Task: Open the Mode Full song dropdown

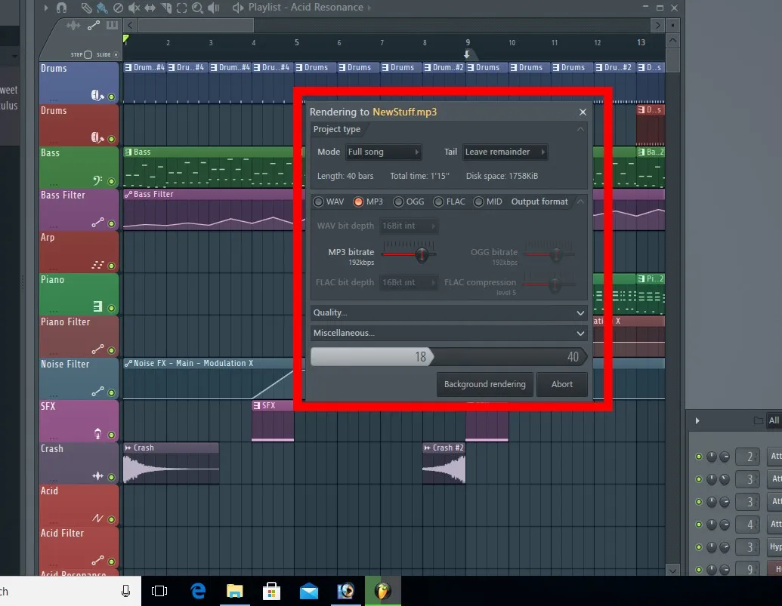Action: pyautogui.click(x=383, y=152)
